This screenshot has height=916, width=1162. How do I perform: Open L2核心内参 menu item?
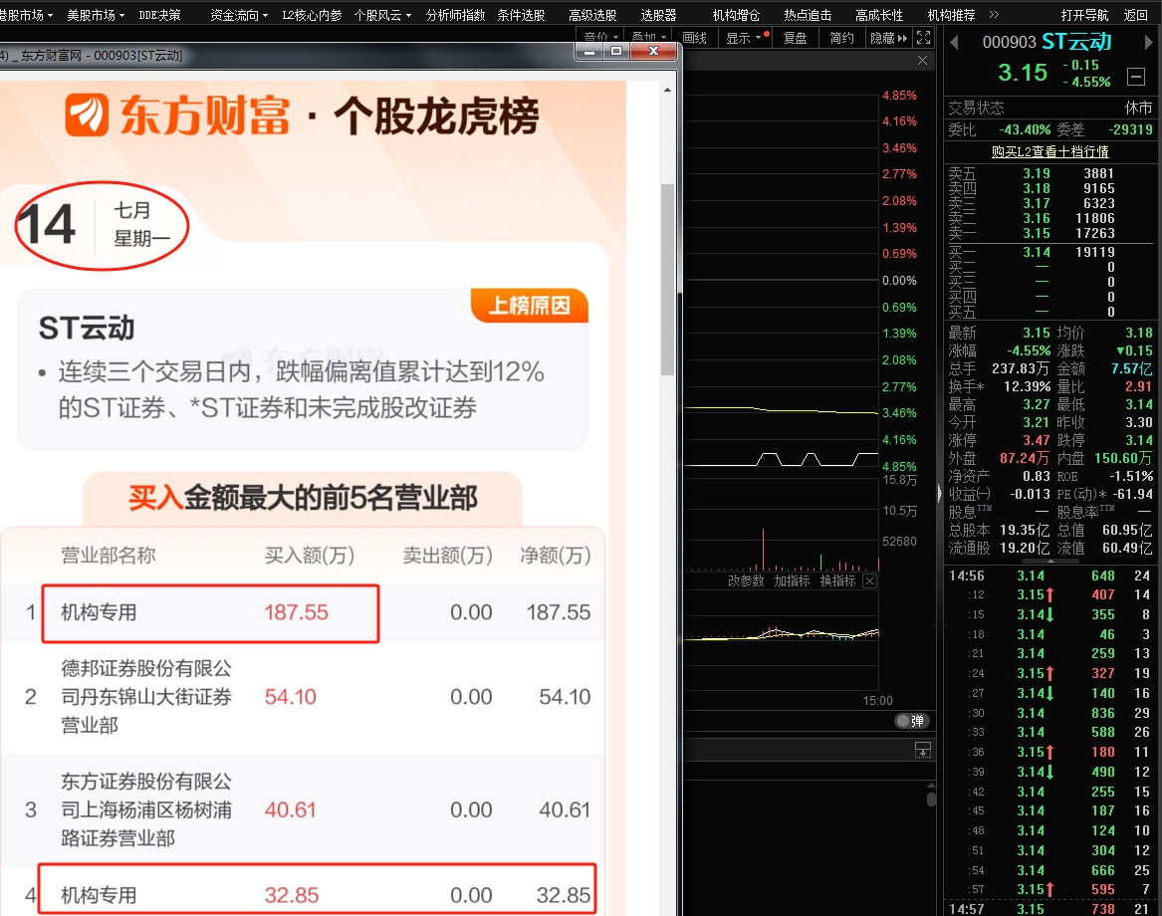[312, 15]
